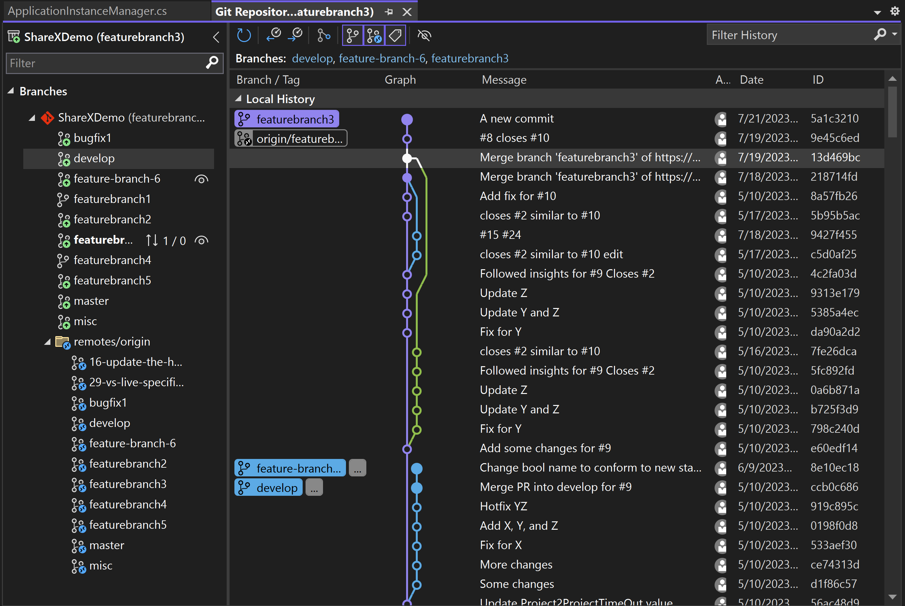
Task: Click the incoming commits (fetch) icon
Action: (x=274, y=36)
